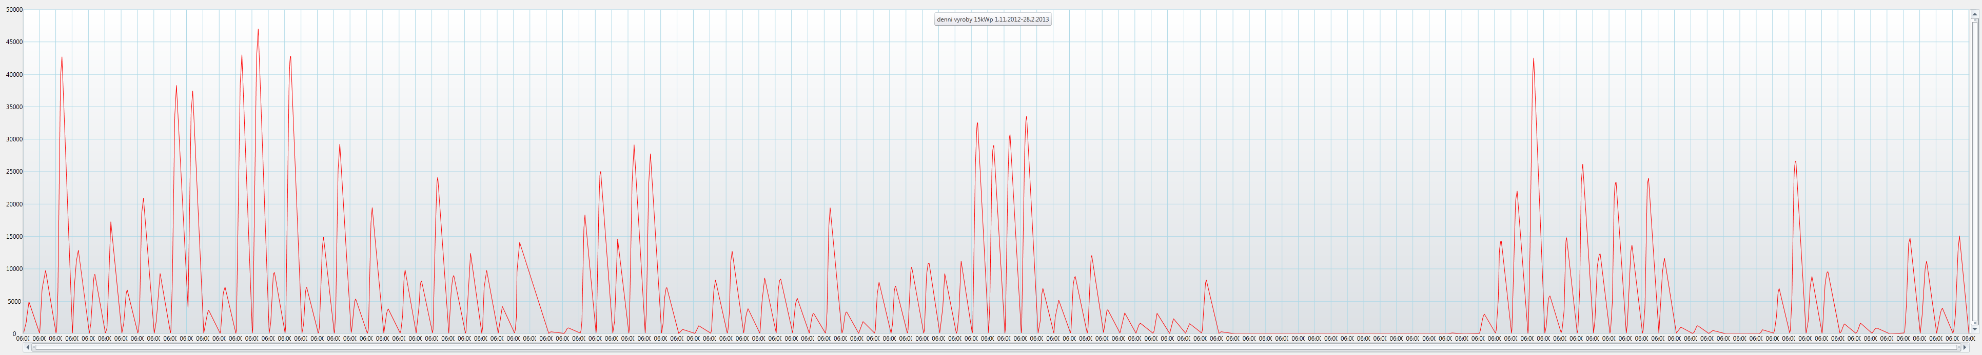Pick the 35000 tick label on y-axis
1982x355 pixels.
(x=14, y=107)
